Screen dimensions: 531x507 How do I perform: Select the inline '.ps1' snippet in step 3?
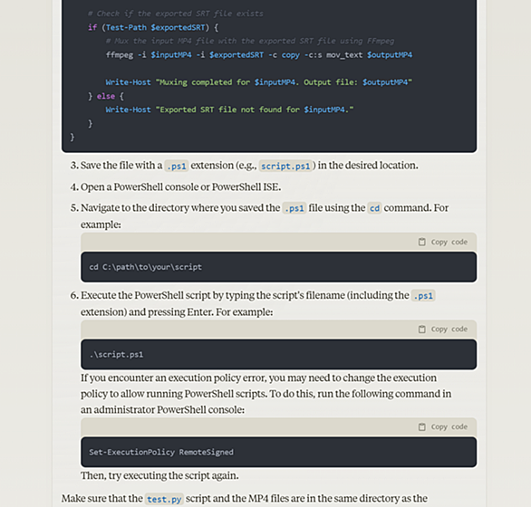[176, 166]
